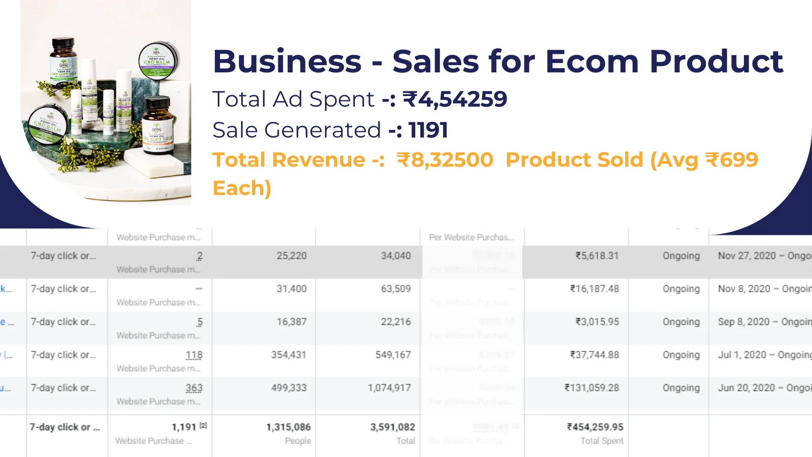Image resolution: width=812 pixels, height=457 pixels.
Task: Open the truncated blue campaign link "k..."
Action: point(6,289)
